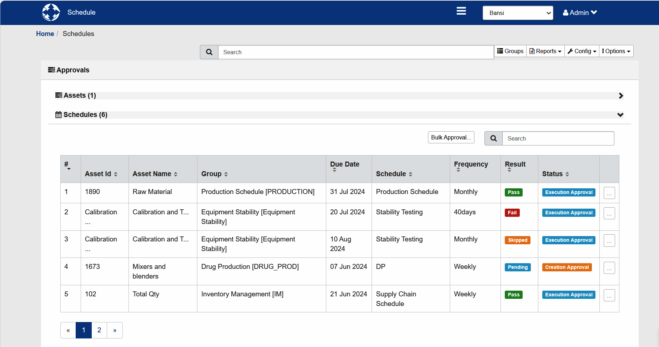This screenshot has height=347, width=659.
Task: Expand the Assets (1) section
Action: pyautogui.click(x=621, y=96)
